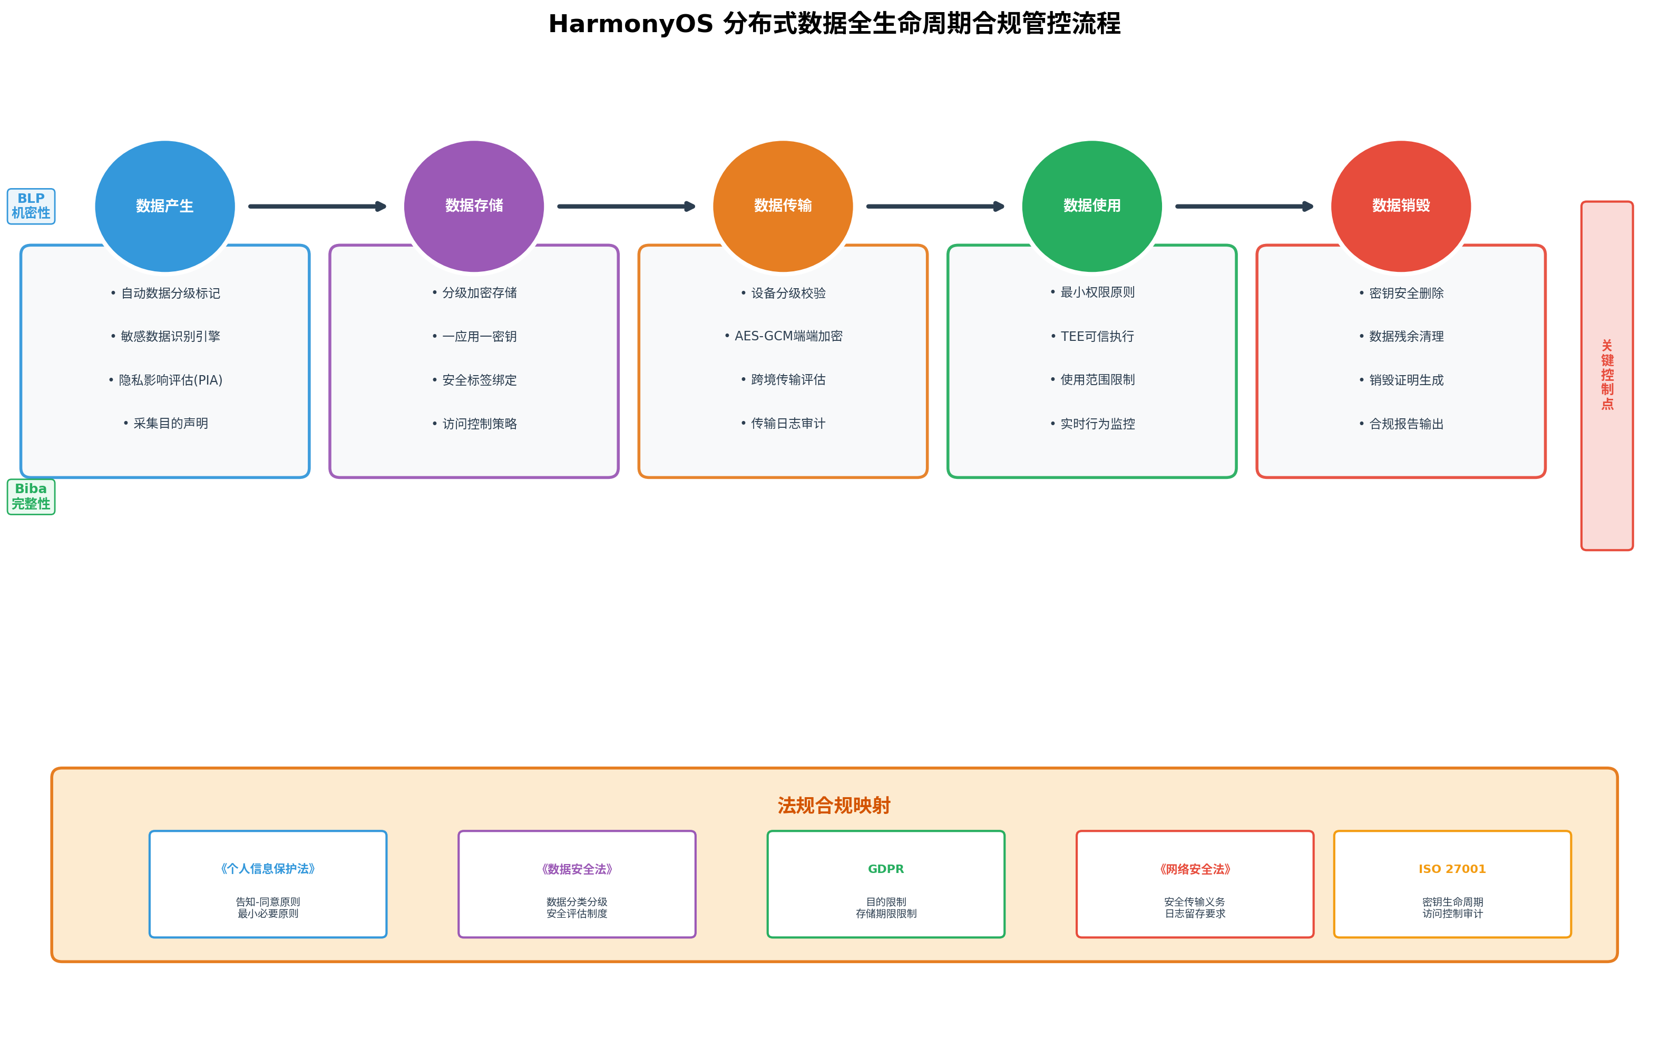Click the text 销毁证明生成
This screenshot has width=1669, height=1040.
click(1406, 380)
